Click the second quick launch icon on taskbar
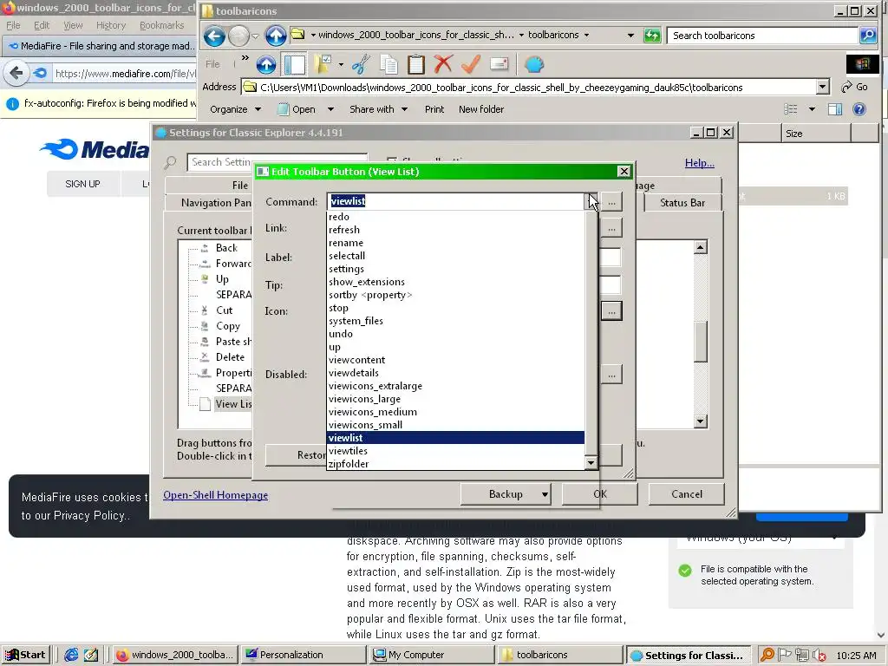 91,655
